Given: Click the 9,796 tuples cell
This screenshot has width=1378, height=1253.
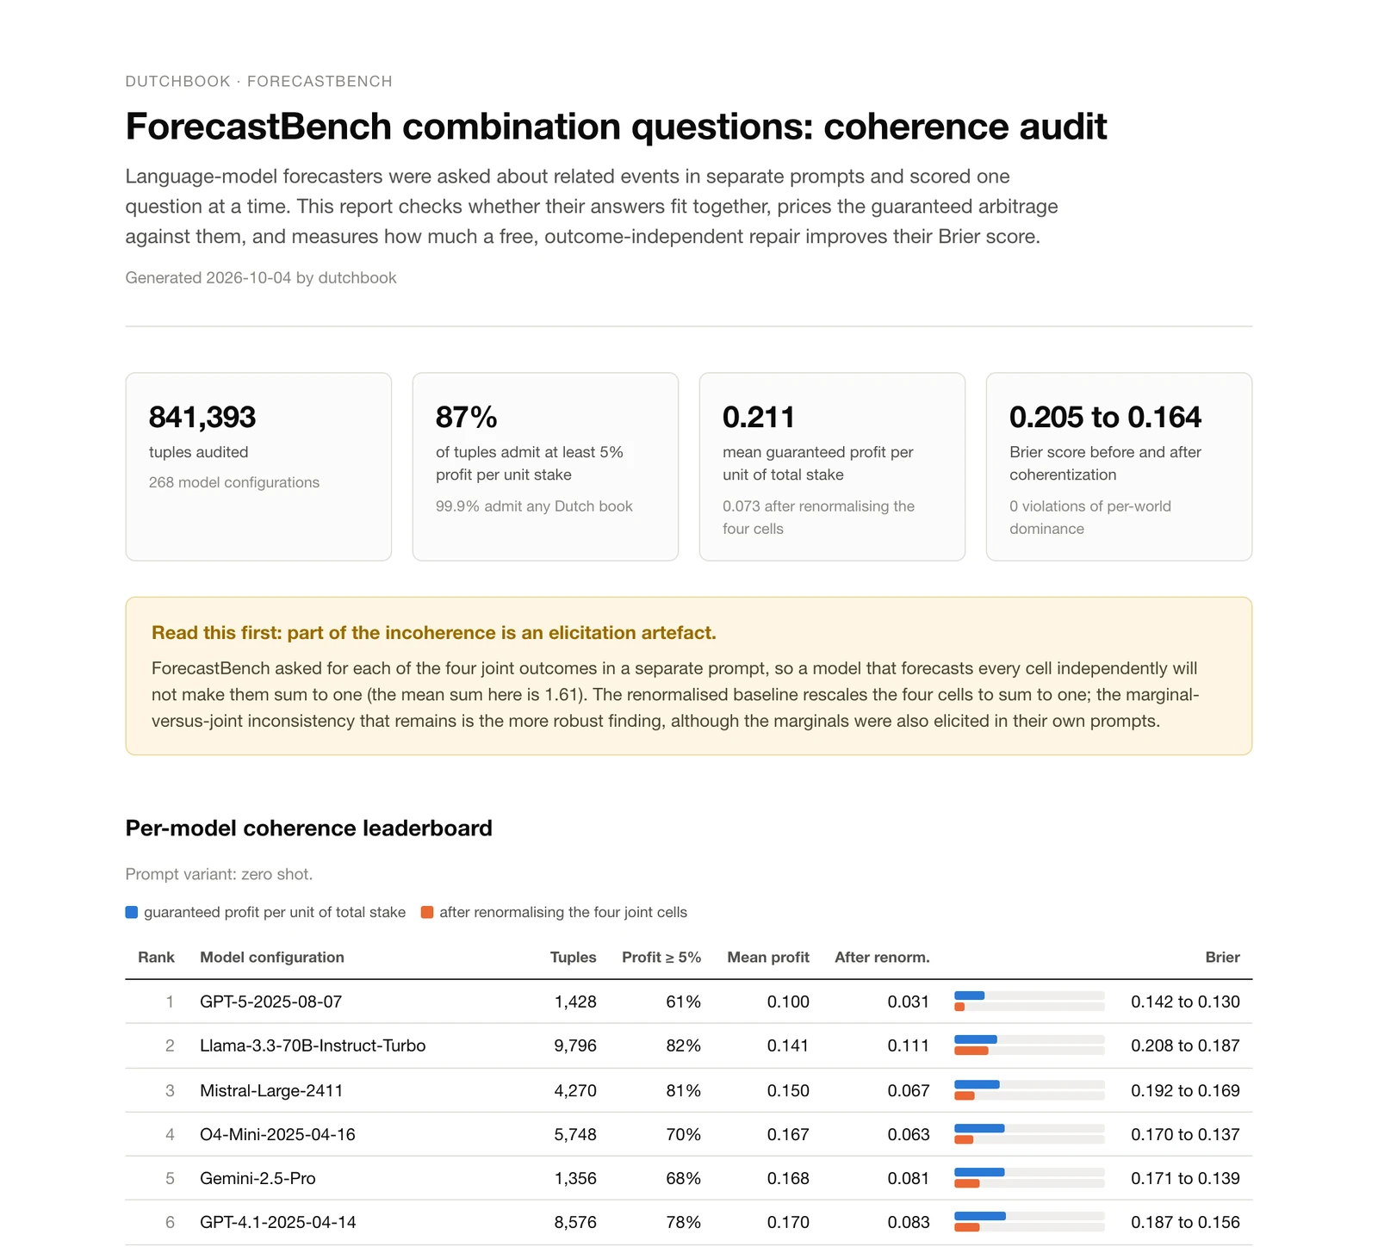Looking at the screenshot, I should pos(575,1045).
